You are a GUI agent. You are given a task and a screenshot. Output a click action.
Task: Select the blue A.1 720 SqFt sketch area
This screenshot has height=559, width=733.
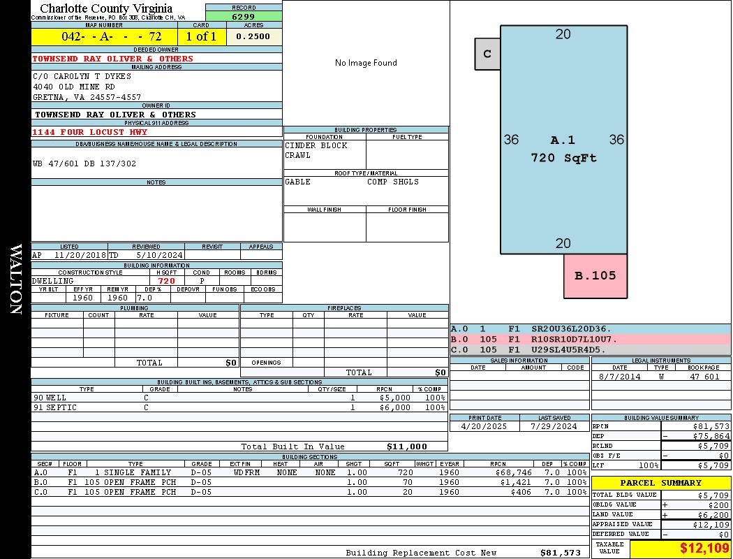point(563,140)
